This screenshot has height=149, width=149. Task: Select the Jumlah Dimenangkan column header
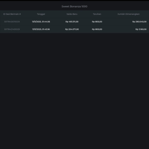tap(129, 14)
